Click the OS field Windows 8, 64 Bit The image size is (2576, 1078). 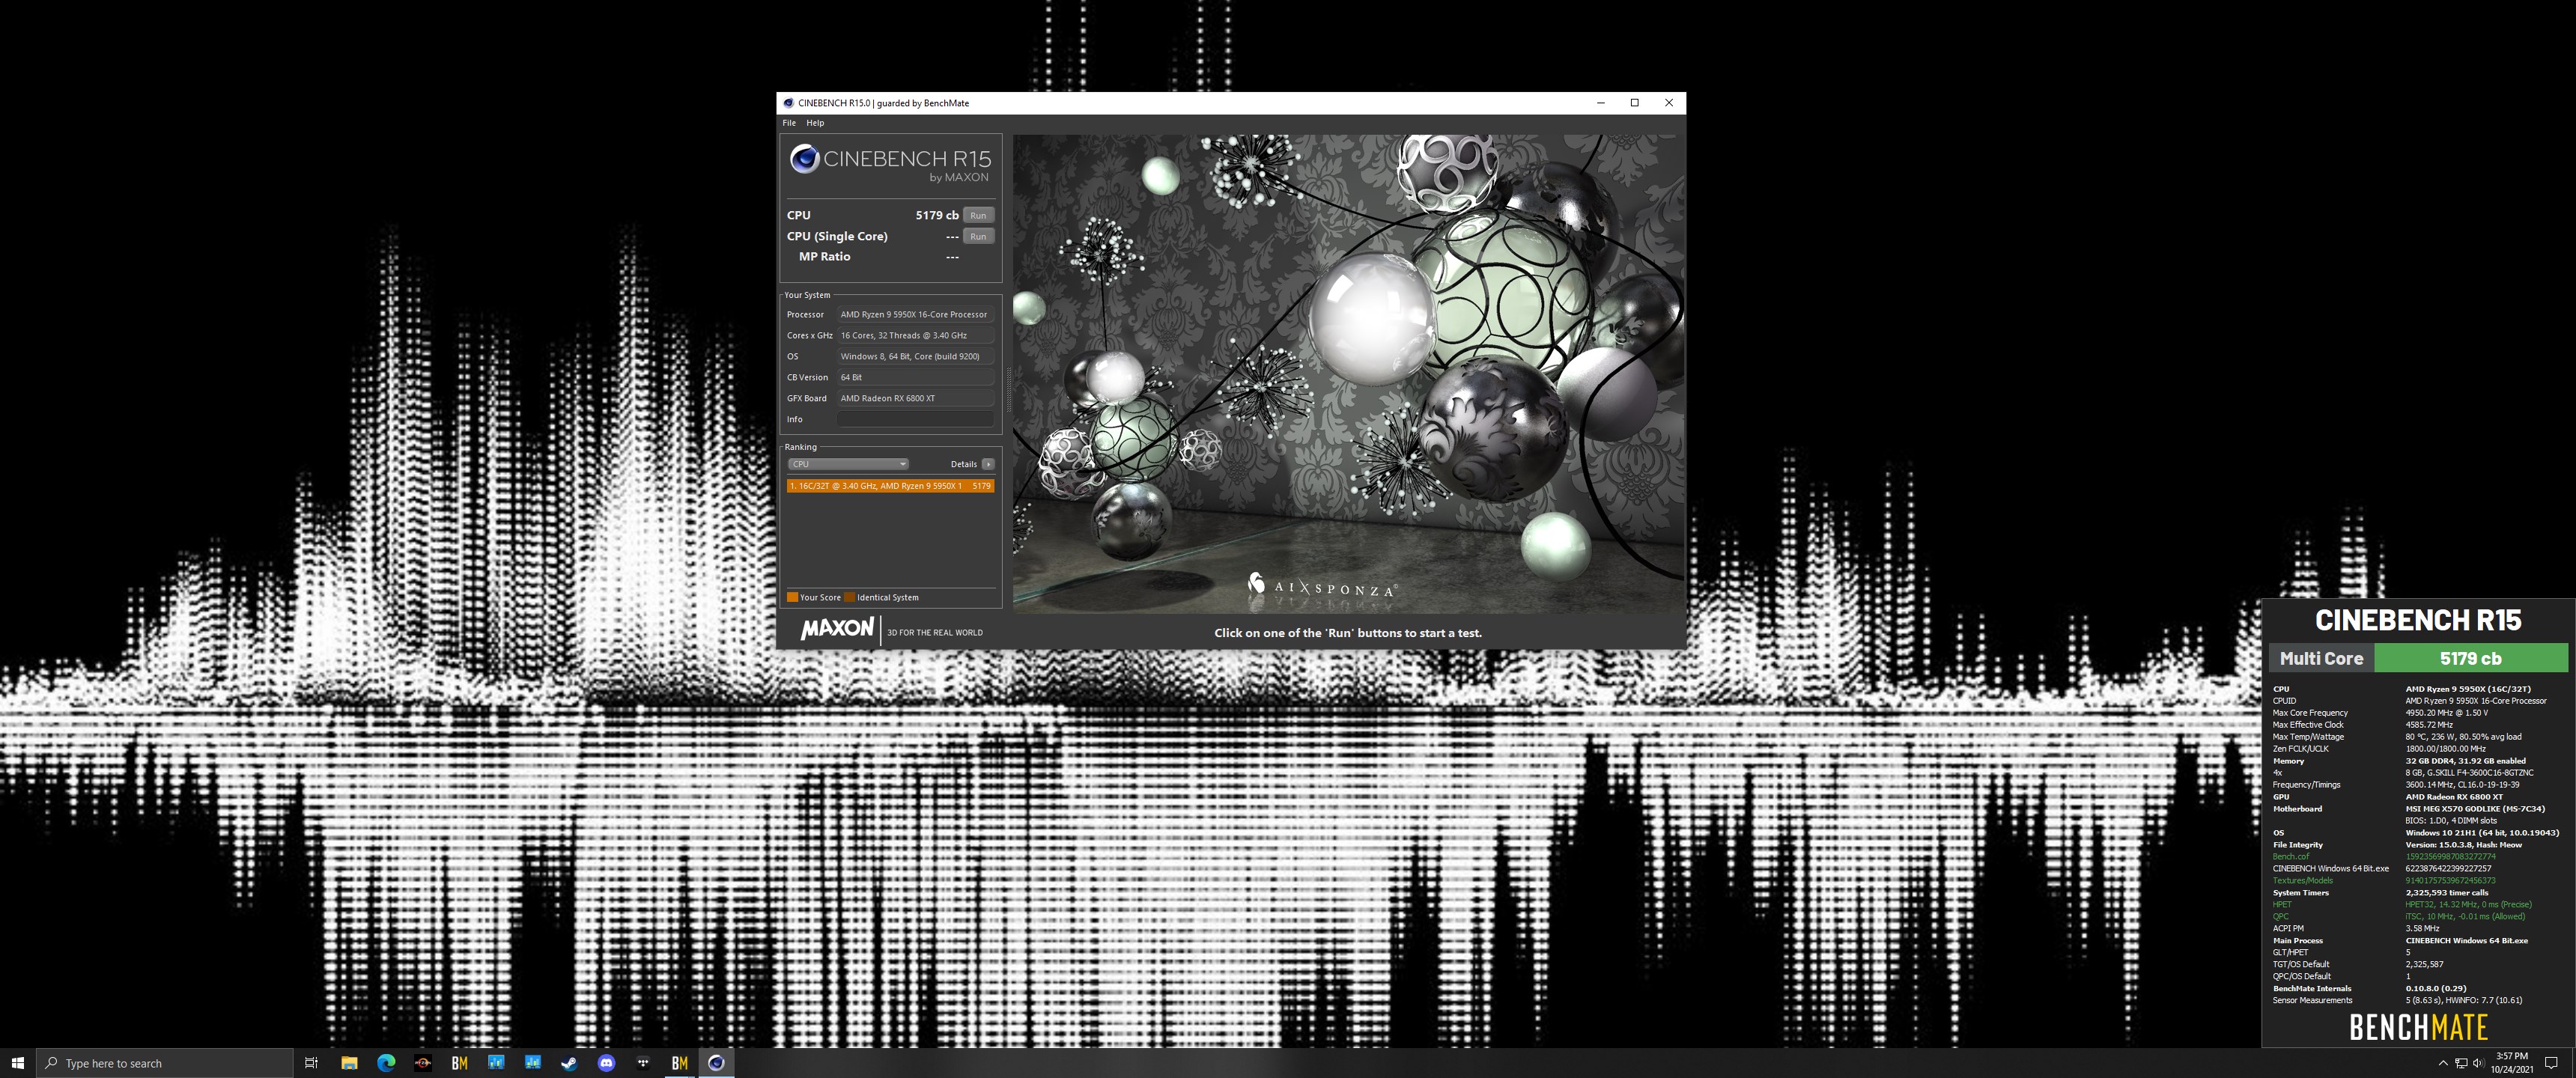click(x=915, y=356)
